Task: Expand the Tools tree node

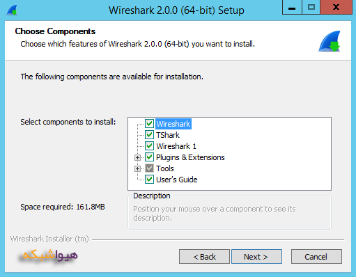Action: (x=137, y=168)
